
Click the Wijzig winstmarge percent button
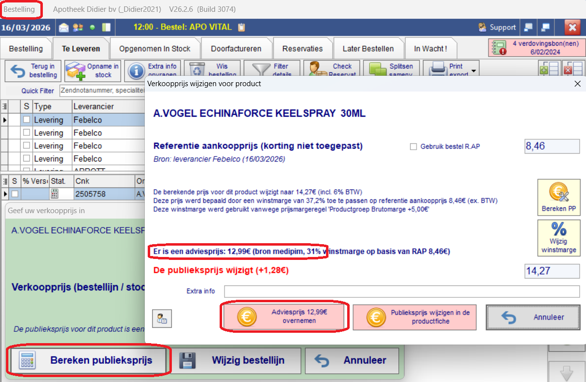(559, 238)
